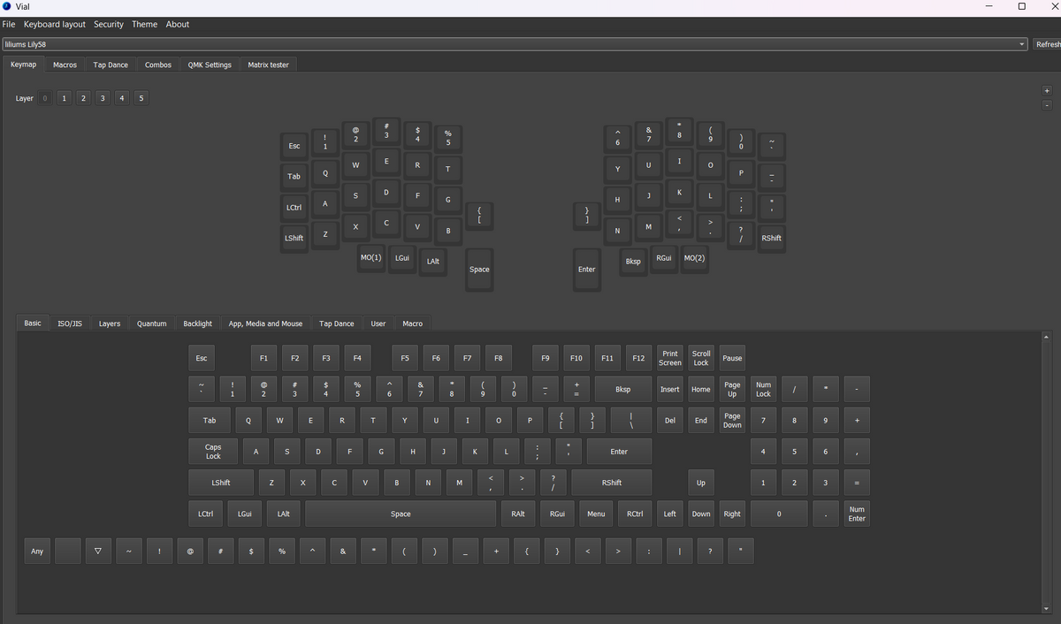Switch to the Tap Dance top tab

point(111,65)
